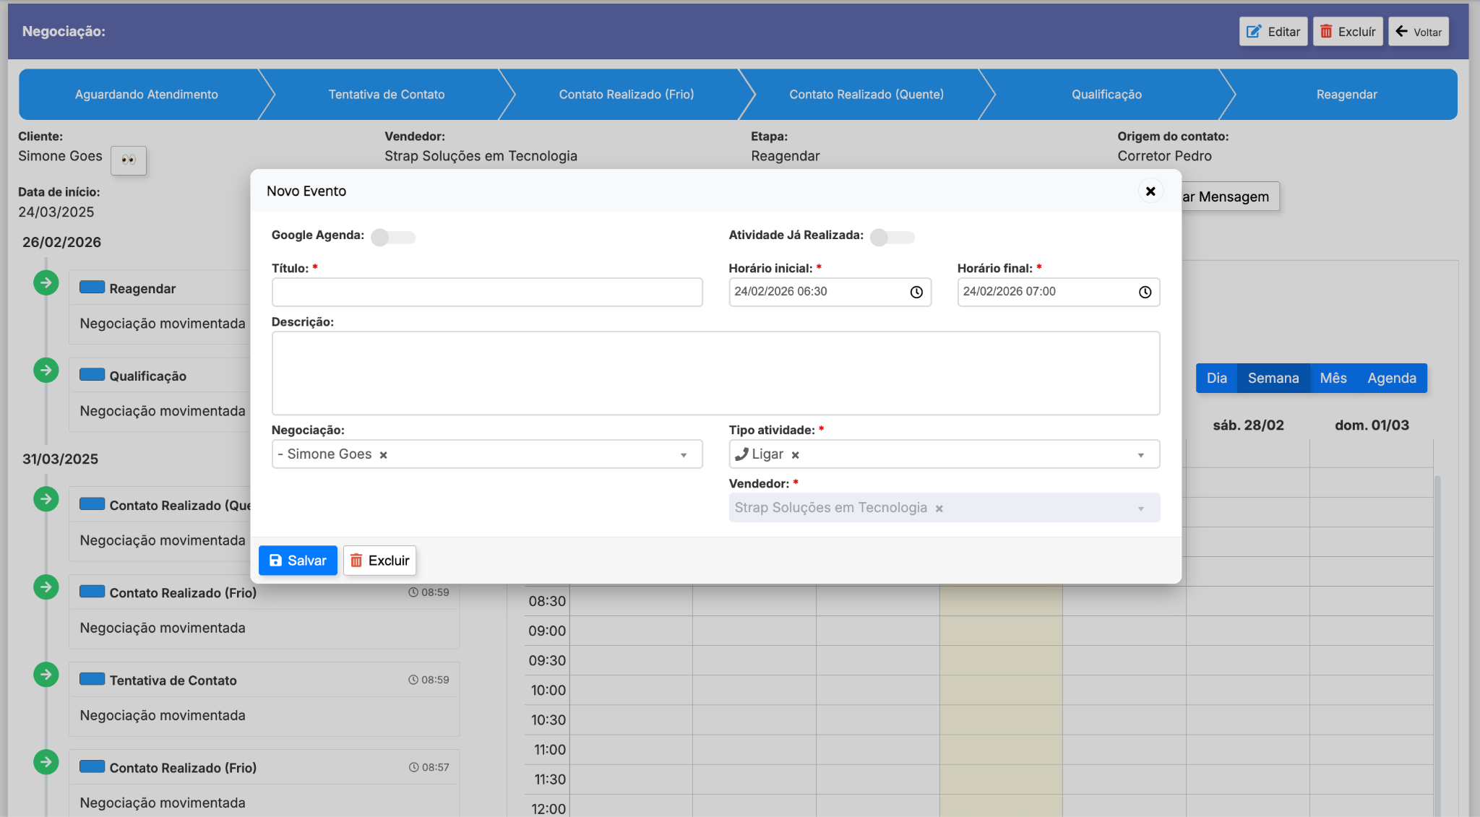Click into the Título input field
Screen dimensions: 1480x817
pyautogui.click(x=486, y=293)
